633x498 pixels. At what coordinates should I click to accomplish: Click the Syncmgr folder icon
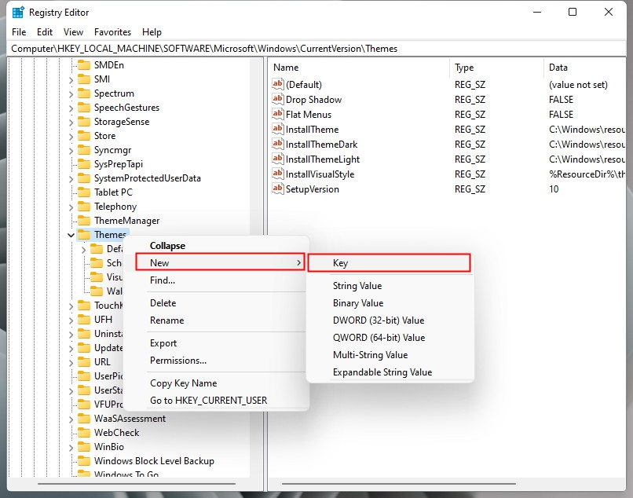tap(83, 150)
